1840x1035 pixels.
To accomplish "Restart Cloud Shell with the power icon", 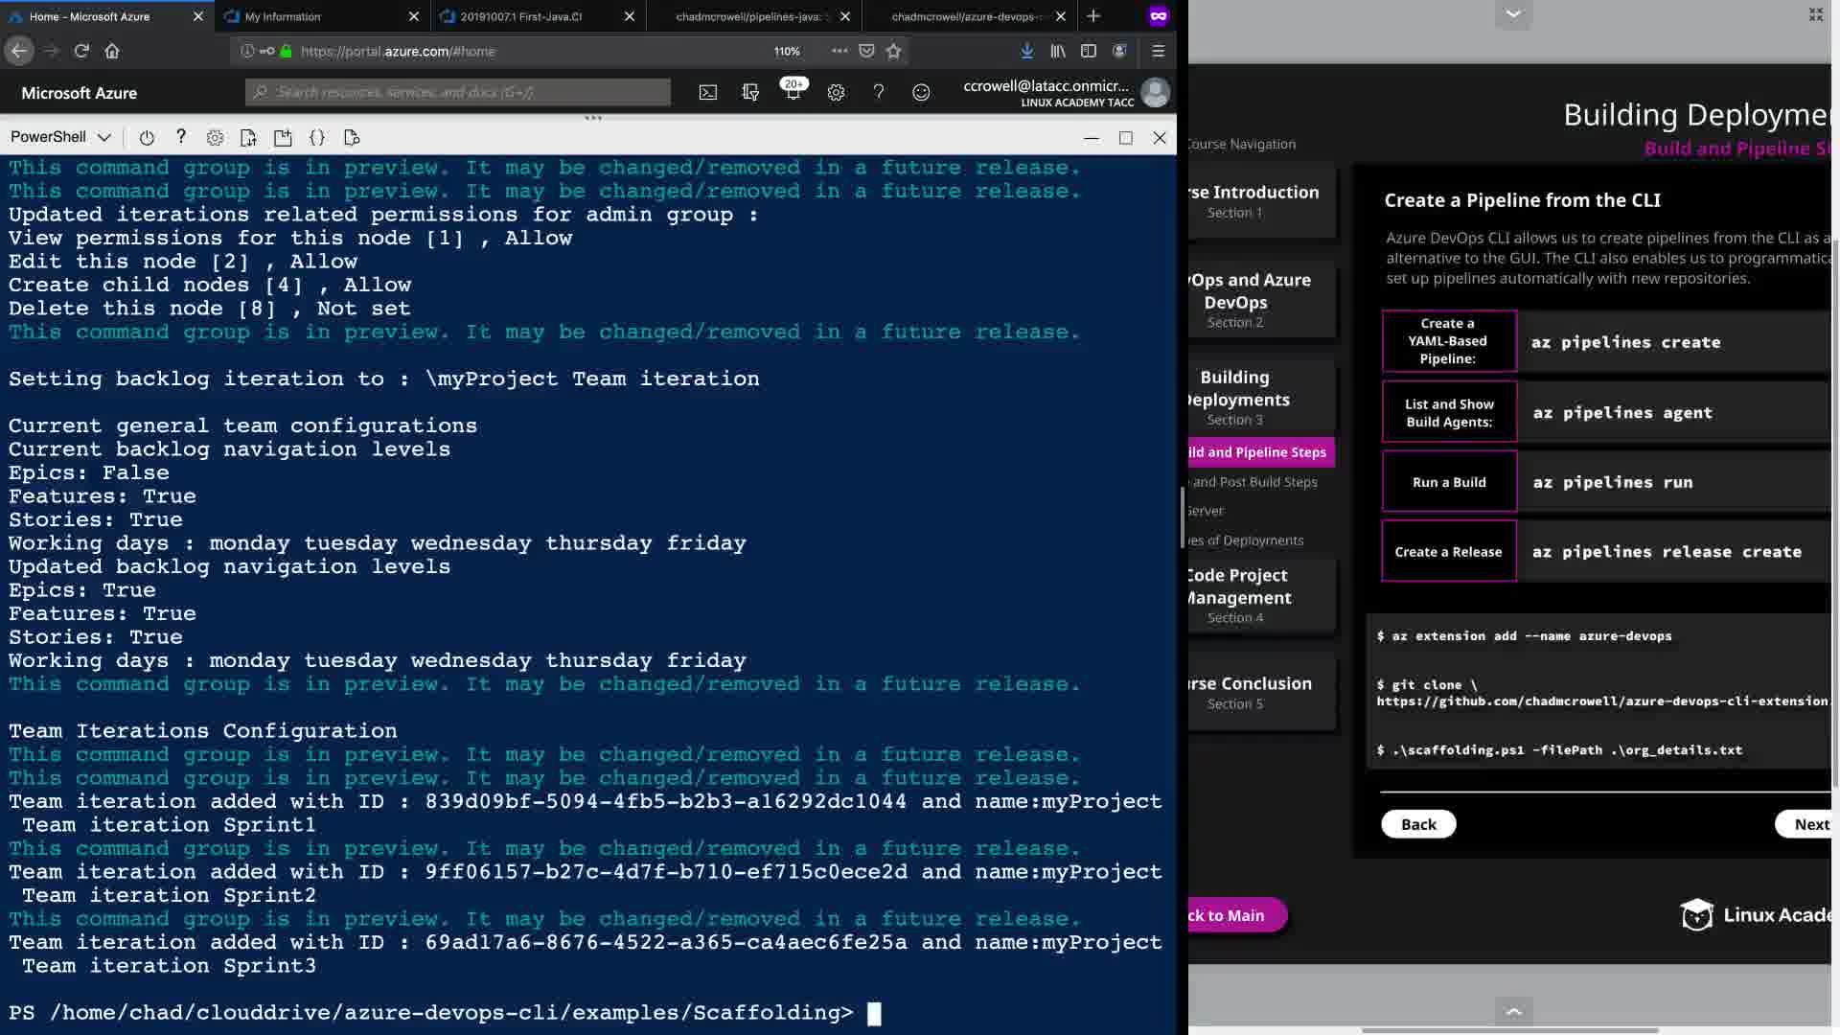I will click(x=147, y=138).
